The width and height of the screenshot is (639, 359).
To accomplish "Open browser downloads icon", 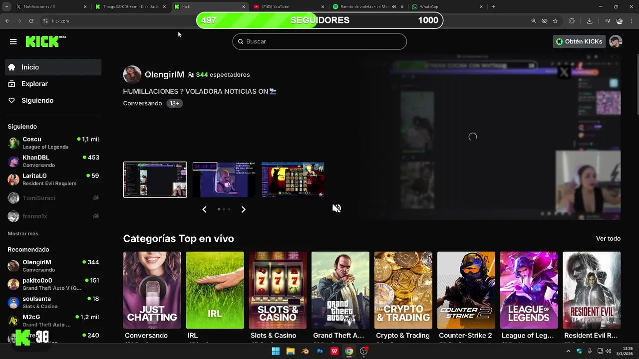I will click(590, 21).
